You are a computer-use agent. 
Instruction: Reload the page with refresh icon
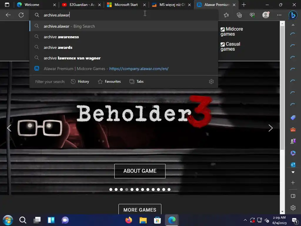[x=21, y=15]
